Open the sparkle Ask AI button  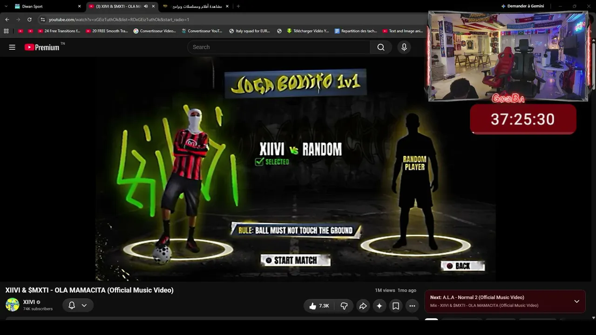pos(379,306)
